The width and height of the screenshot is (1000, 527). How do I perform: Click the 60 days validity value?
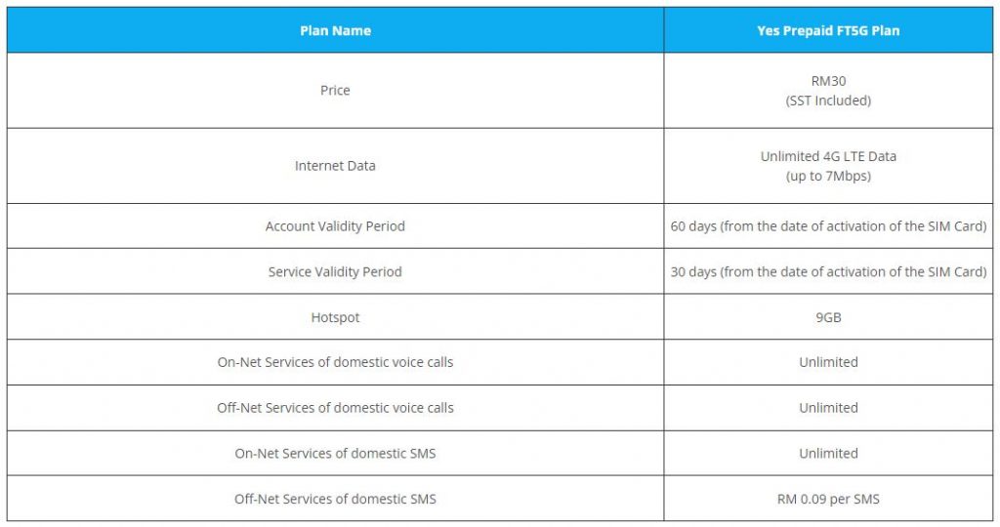828,226
